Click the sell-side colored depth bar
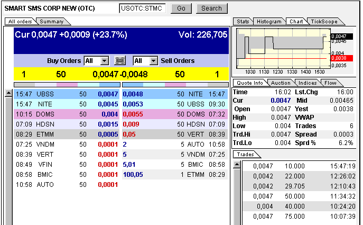This screenshot has height=225, width=363. pyautogui.click(x=175, y=84)
